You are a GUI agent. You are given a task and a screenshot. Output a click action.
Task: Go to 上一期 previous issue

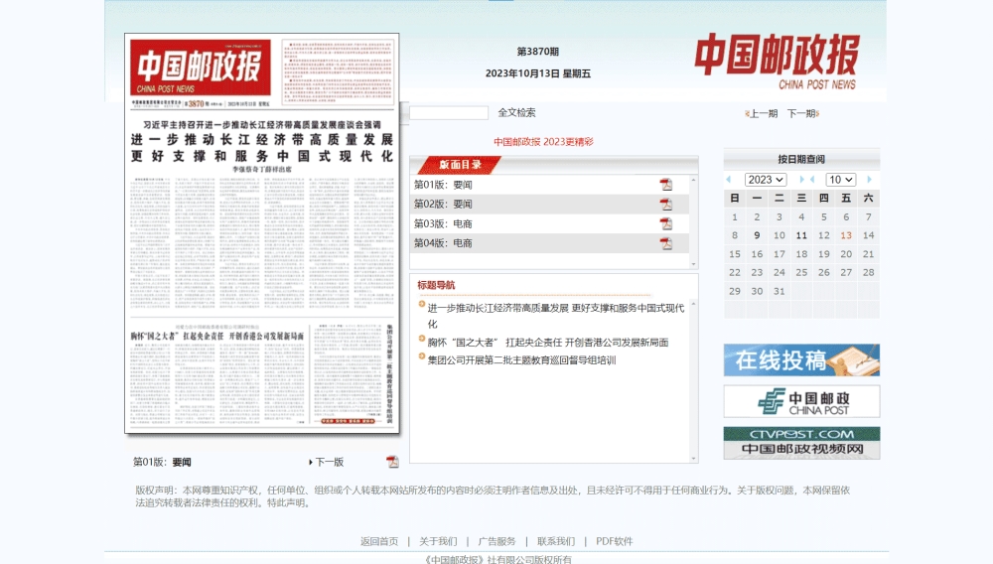(762, 113)
